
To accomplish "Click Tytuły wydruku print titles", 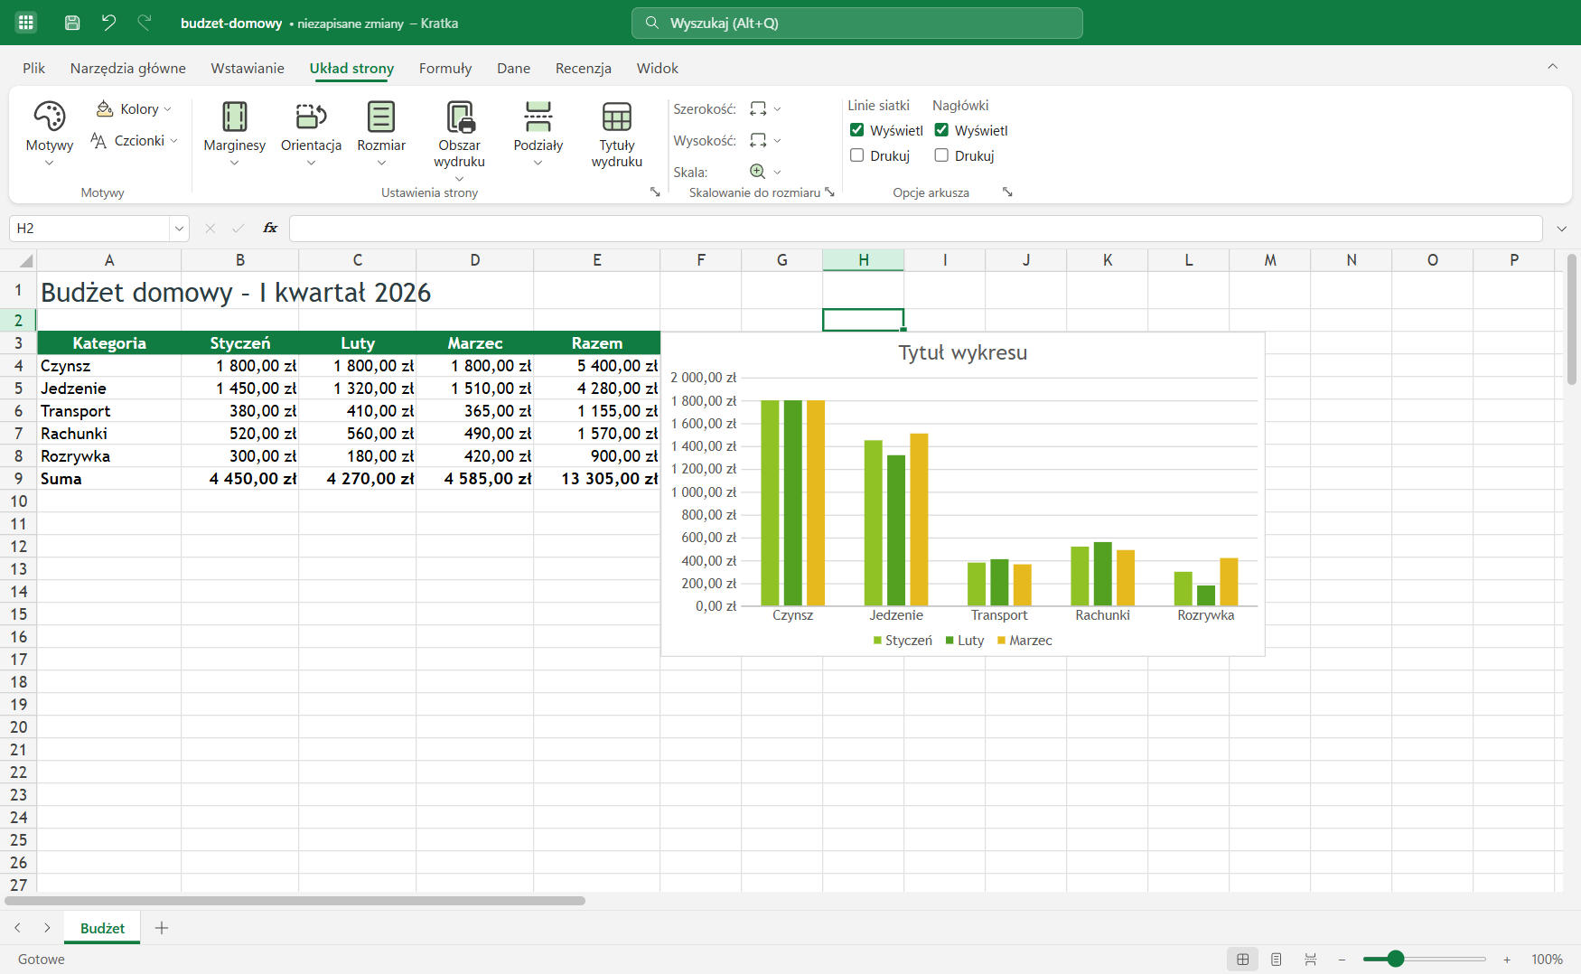I will (x=617, y=134).
